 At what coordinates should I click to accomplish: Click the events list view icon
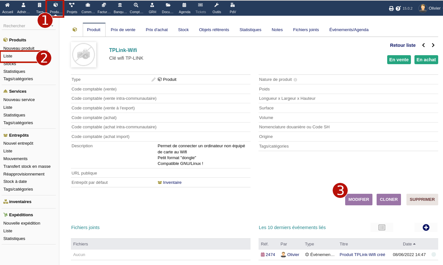(x=382, y=227)
